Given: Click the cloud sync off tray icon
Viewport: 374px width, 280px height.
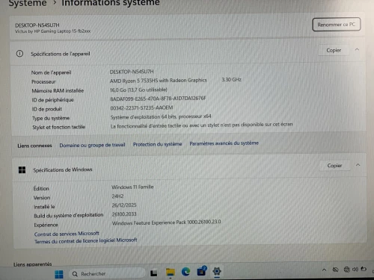Looking at the screenshot, I should (x=336, y=270).
